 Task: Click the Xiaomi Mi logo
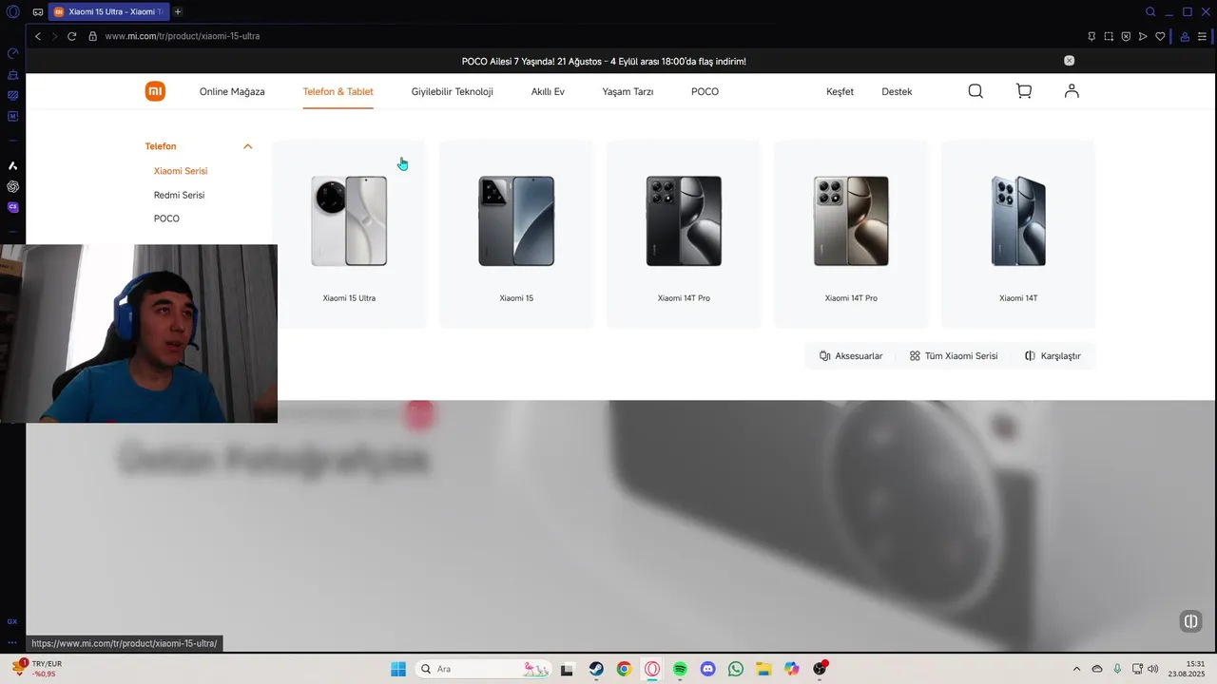tap(155, 91)
